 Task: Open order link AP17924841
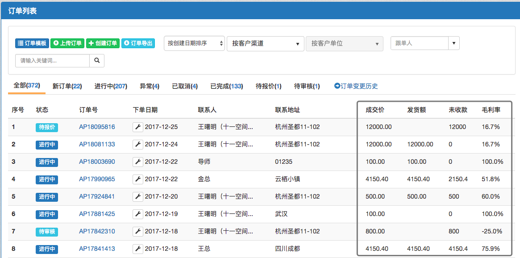tap(97, 197)
